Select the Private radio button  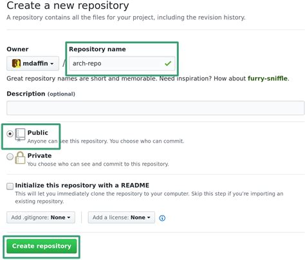click(x=10, y=157)
